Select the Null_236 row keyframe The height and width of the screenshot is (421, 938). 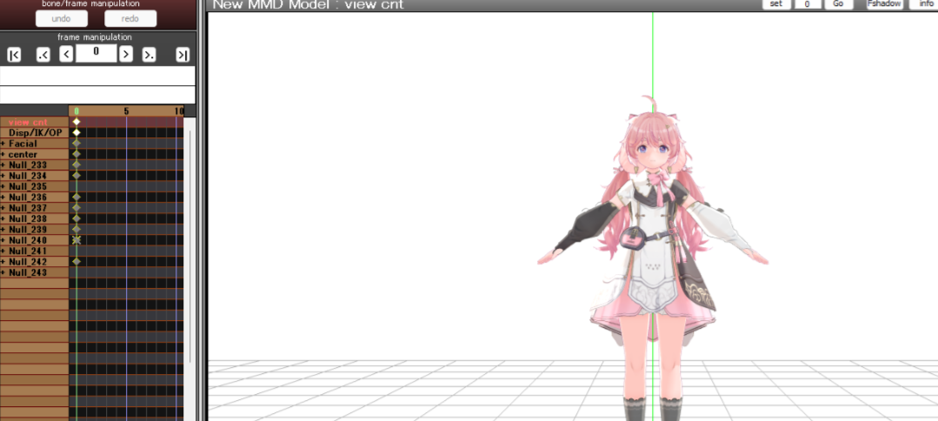click(x=77, y=197)
